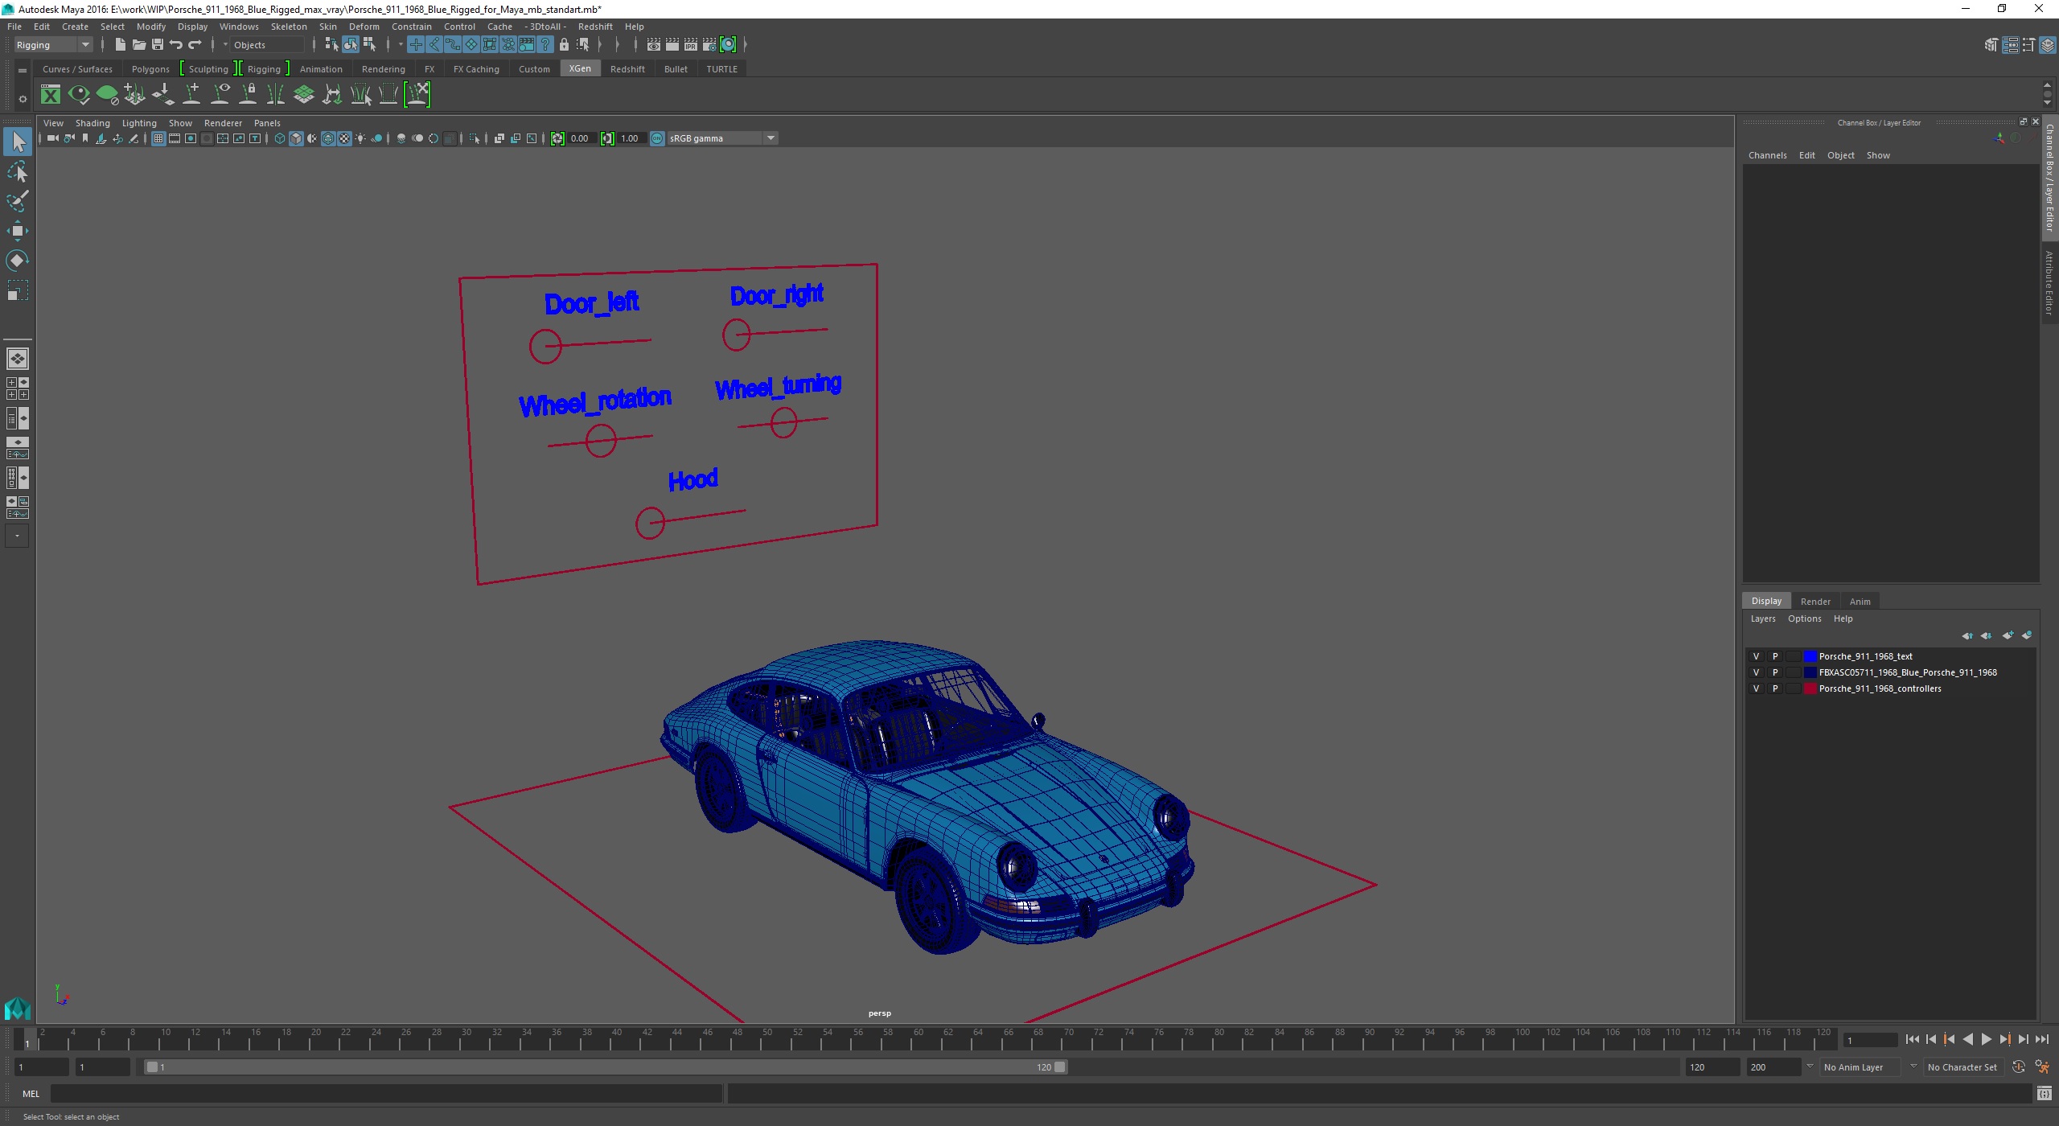Switch to the Render layer tab
This screenshot has height=1126, width=2059.
[x=1815, y=602]
